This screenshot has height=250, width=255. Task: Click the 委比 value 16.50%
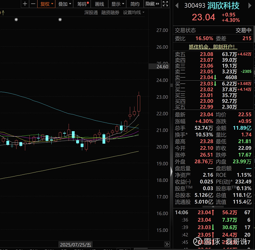click(204, 39)
